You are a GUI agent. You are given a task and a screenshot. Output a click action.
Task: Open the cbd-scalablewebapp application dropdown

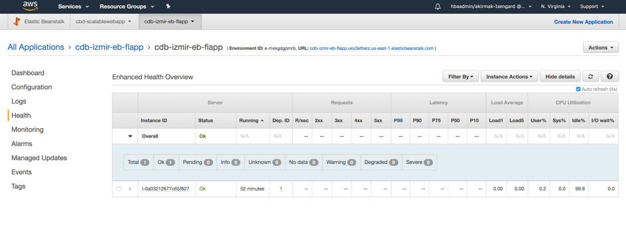click(x=104, y=21)
